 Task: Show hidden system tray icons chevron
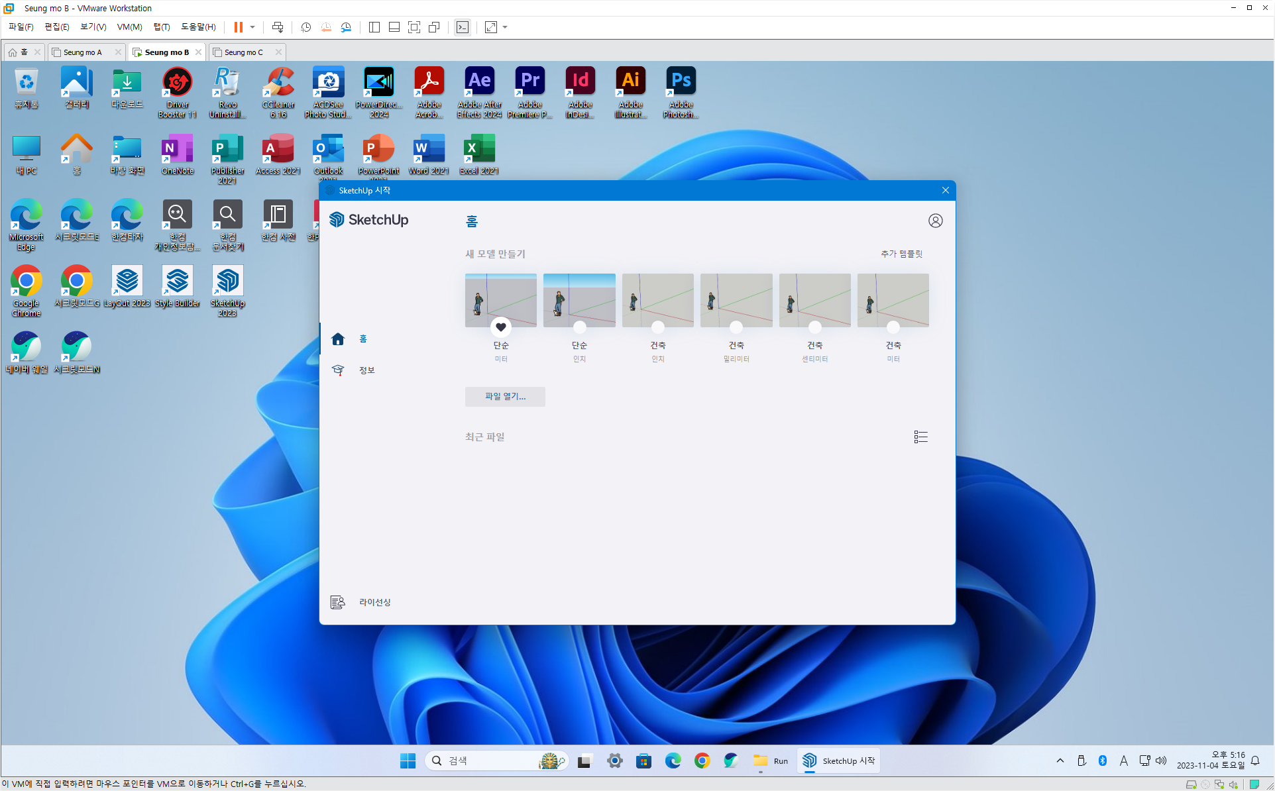click(x=1060, y=761)
